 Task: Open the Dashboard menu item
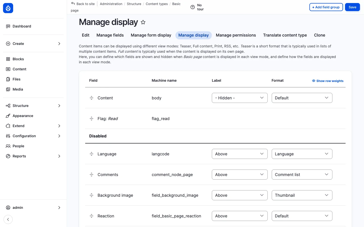click(33, 26)
